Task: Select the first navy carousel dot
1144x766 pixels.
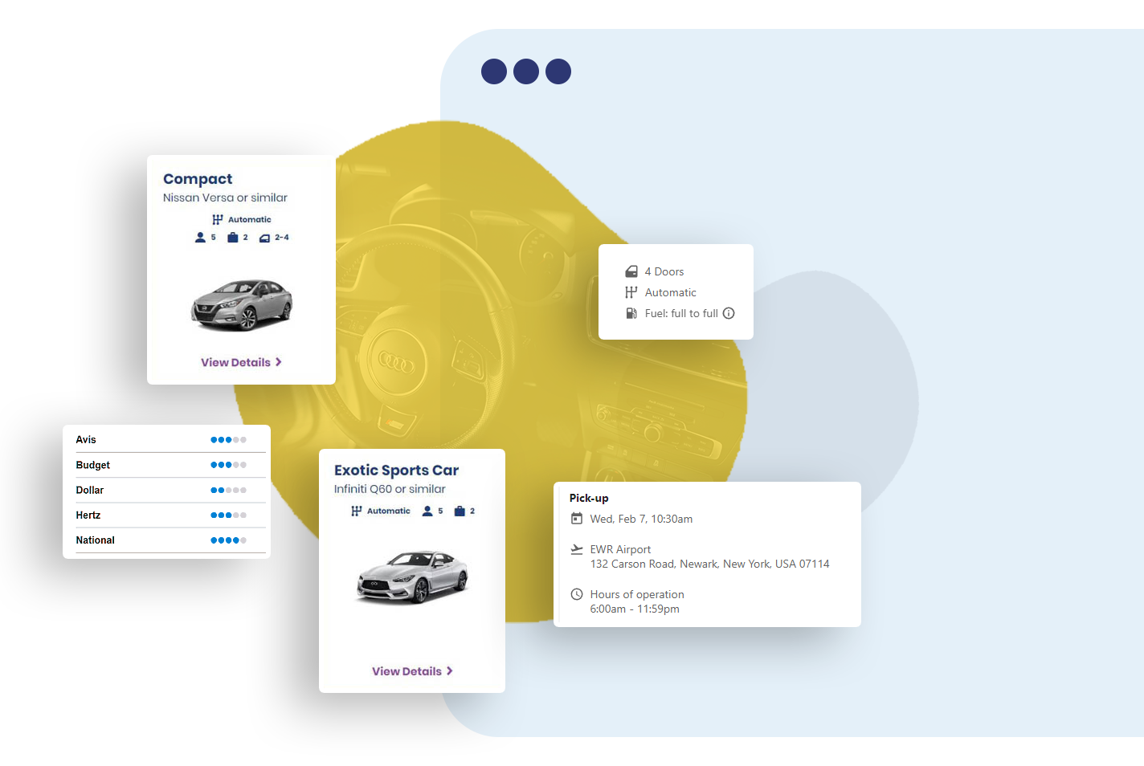Action: point(494,71)
